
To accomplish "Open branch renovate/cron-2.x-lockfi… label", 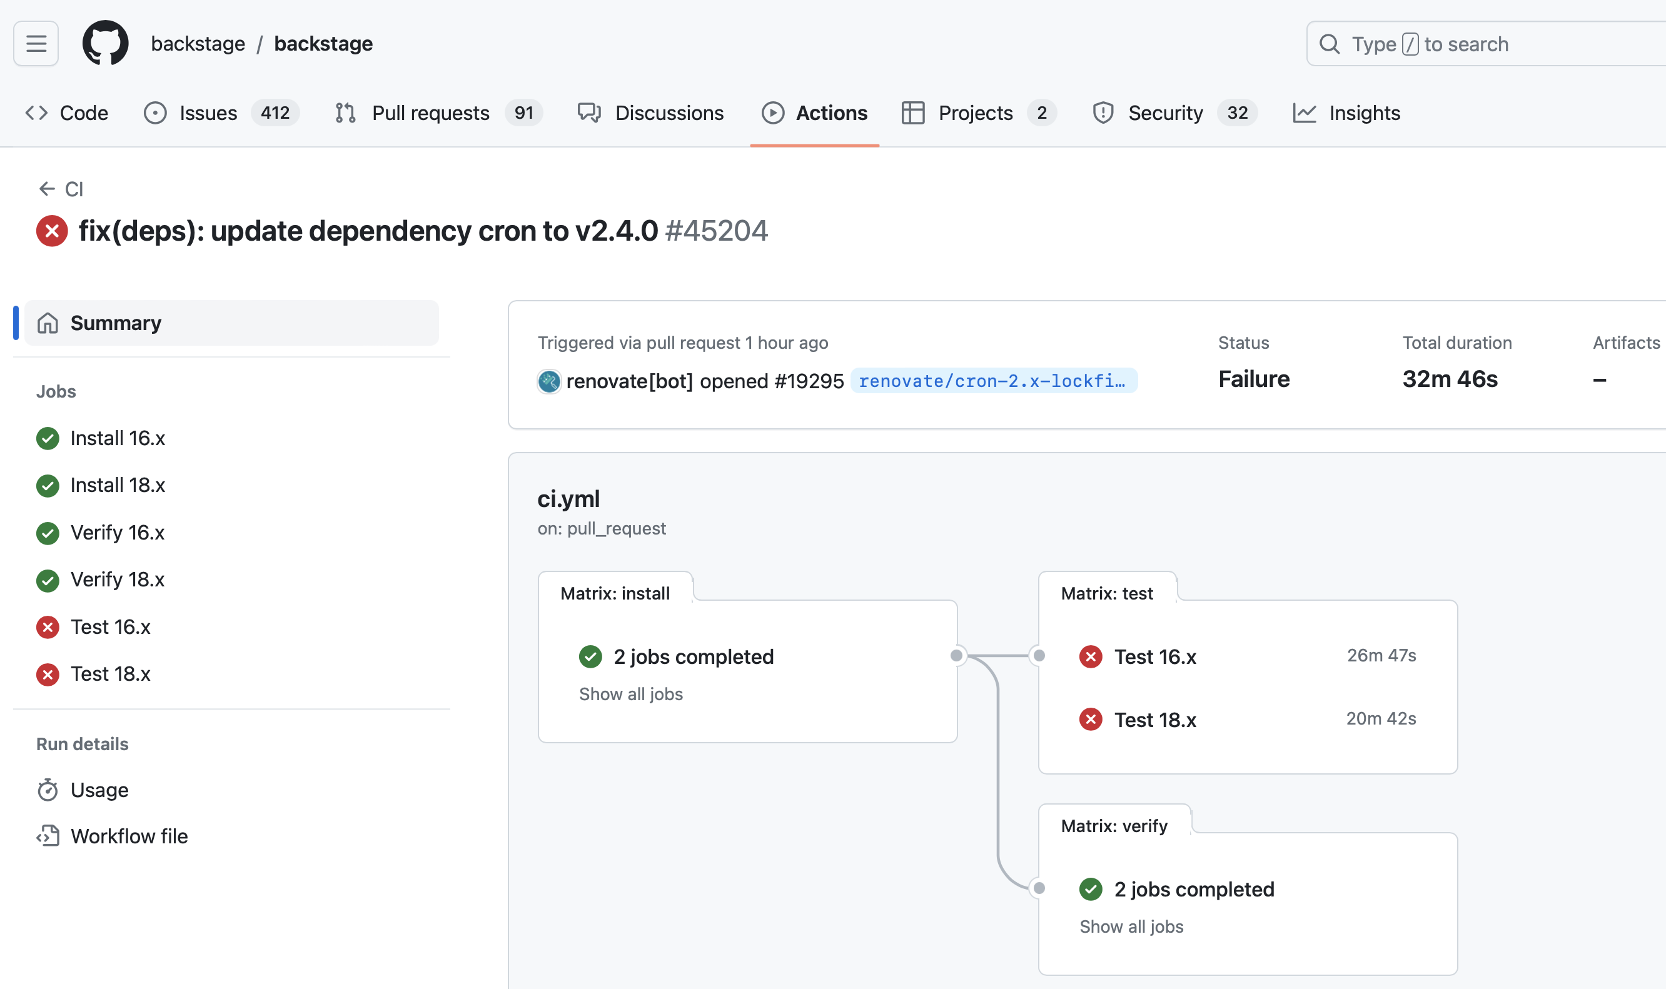I will point(994,381).
